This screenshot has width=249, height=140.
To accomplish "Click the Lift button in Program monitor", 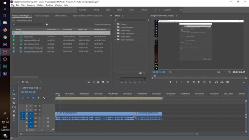I will 216,82.
